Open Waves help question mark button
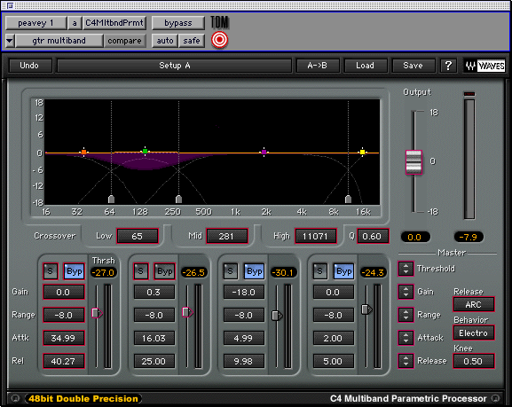This screenshot has width=512, height=407. [x=448, y=66]
